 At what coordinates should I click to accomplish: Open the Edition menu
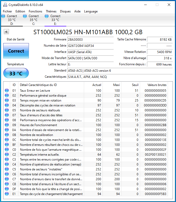click(x=20, y=11)
